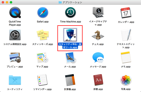Click the '計算機.app' file name
The image size is (141, 92).
click(70, 89)
